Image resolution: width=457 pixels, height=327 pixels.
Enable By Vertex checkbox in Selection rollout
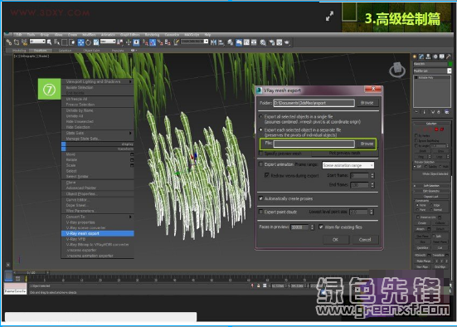pyautogui.click(x=416, y=135)
